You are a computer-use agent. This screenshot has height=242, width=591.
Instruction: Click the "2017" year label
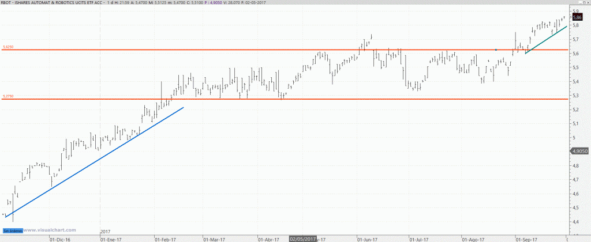[x=105, y=230]
